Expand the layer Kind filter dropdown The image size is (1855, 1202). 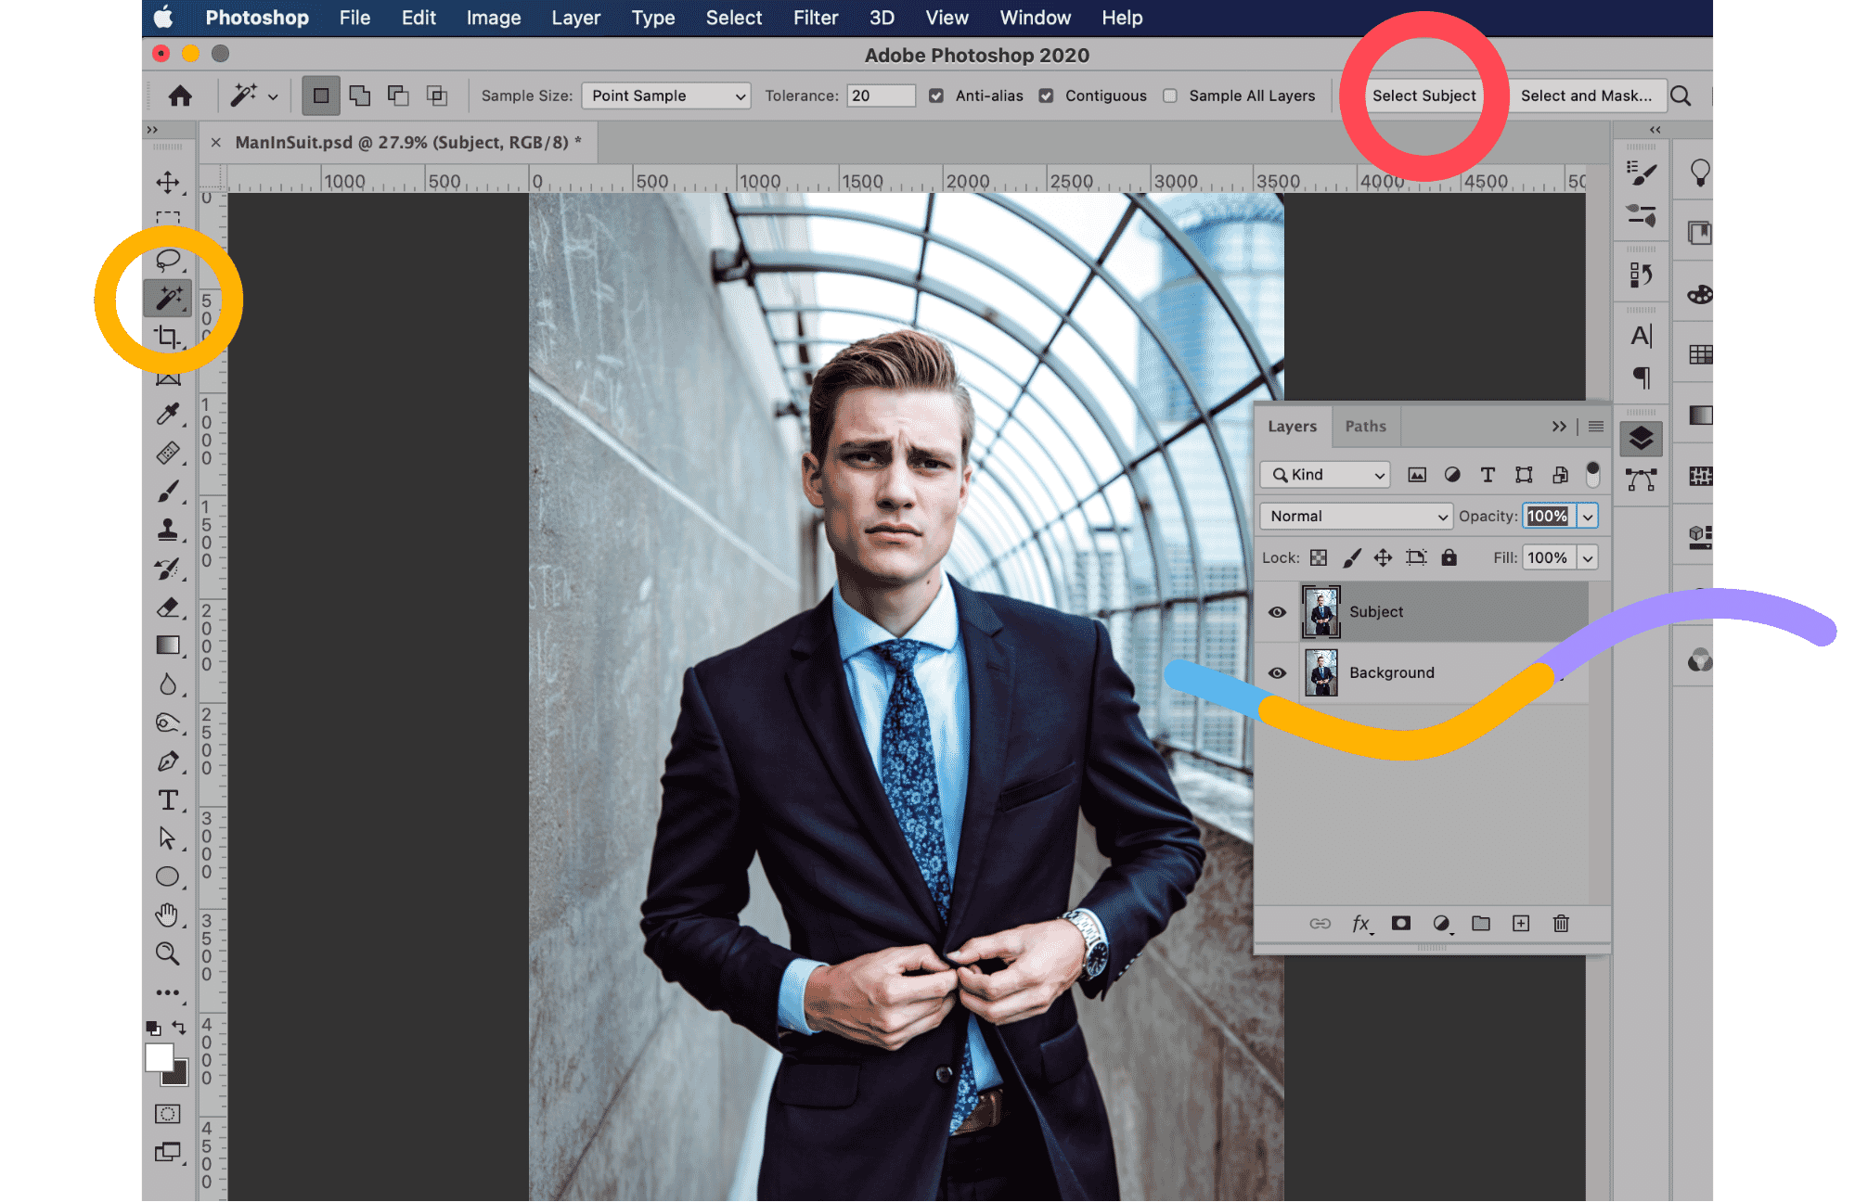tap(1324, 474)
